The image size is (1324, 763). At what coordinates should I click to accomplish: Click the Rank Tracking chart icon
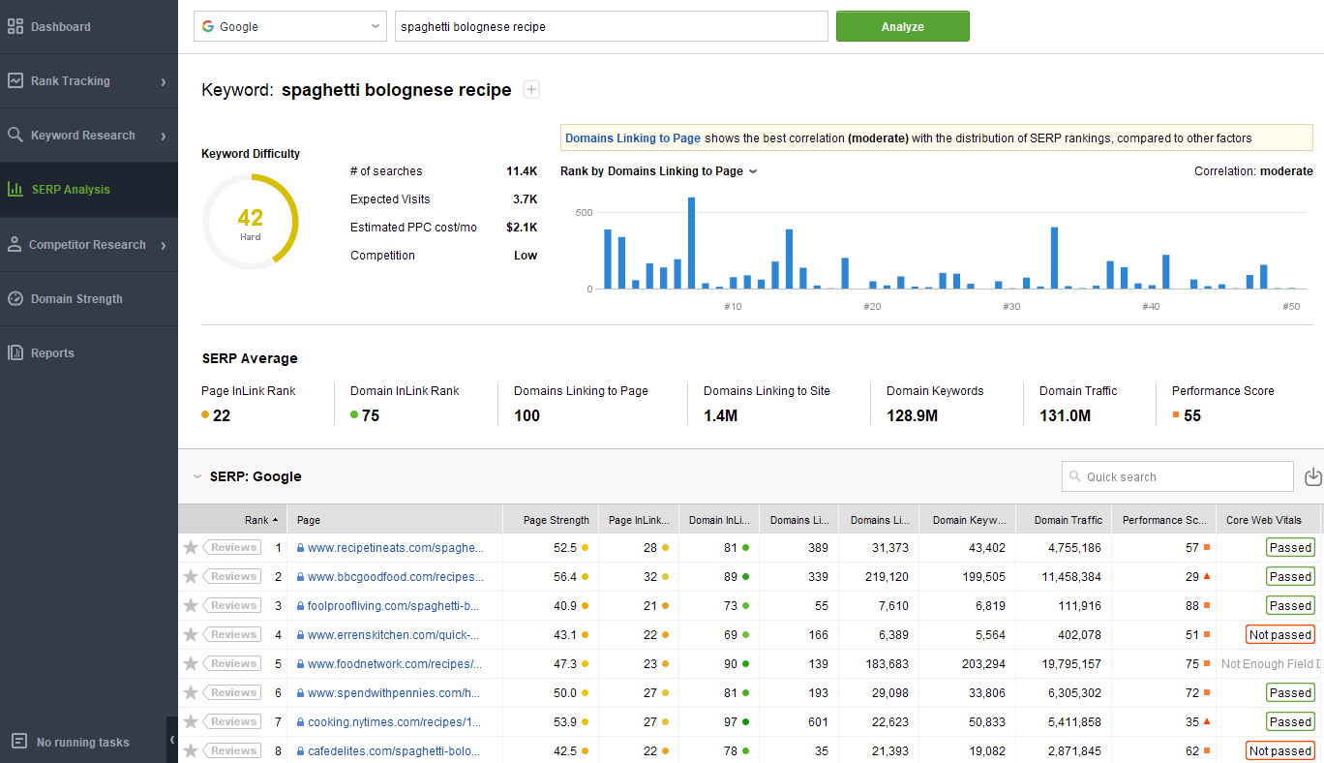tap(15, 81)
